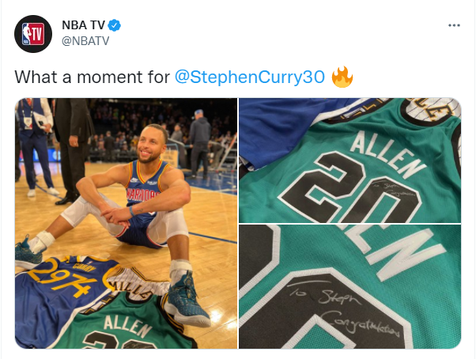Click the @NBATV handle
Image resolution: width=476 pixels, height=359 pixels.
point(85,41)
